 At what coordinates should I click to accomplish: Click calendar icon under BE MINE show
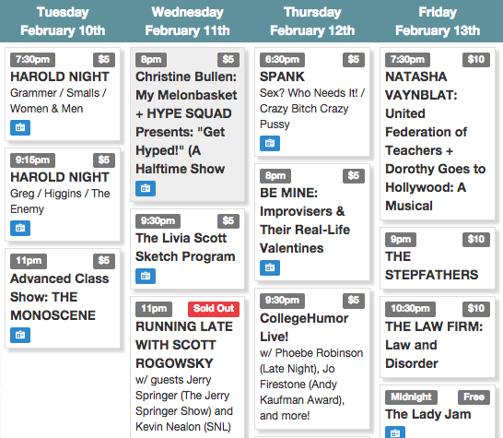270,267
